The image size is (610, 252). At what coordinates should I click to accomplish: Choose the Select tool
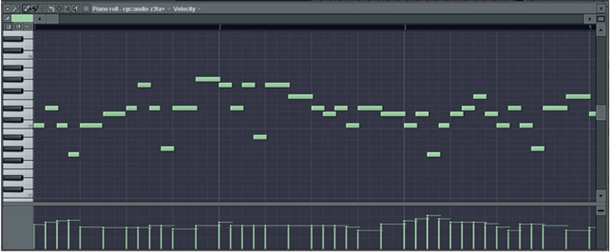click(x=67, y=9)
